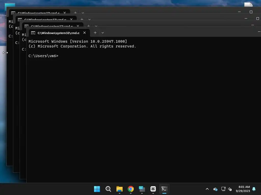261x195 pixels.
Task: Close the tab of the second-from-back terminal window
Action: tap(71, 19)
